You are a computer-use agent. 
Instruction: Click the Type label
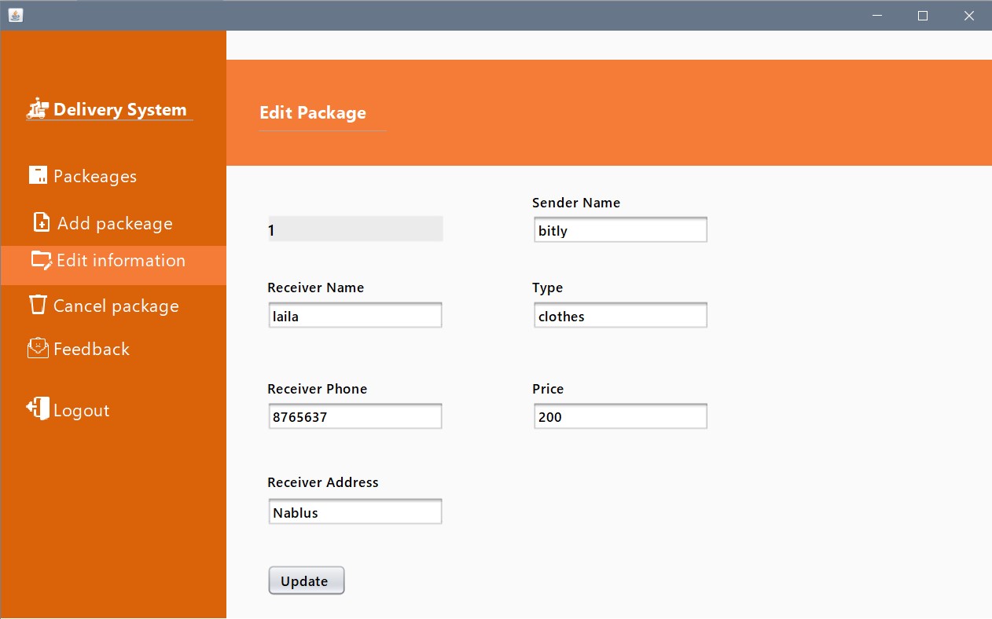548,288
